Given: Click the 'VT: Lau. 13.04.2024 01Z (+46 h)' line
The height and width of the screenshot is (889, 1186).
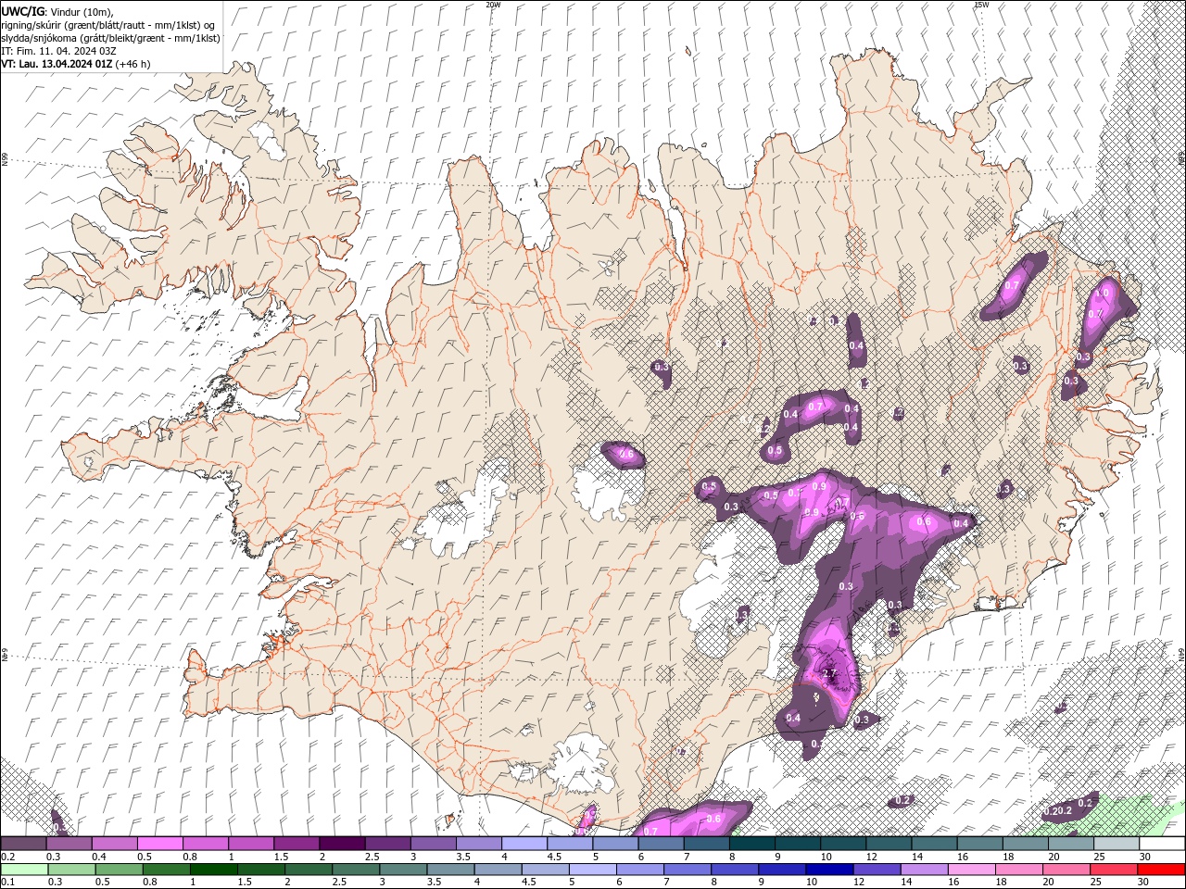Looking at the screenshot, I should pyautogui.click(x=76, y=64).
